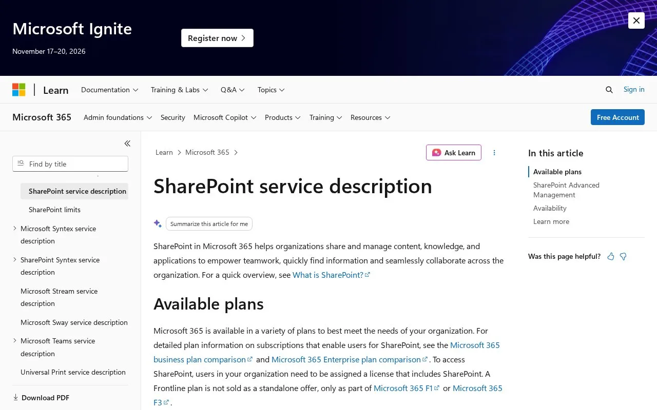
Task: Click Summarize this article for me
Action: click(209, 223)
